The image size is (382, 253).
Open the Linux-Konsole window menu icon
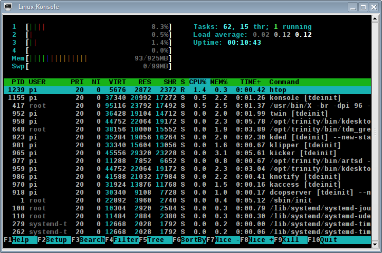point(8,7)
